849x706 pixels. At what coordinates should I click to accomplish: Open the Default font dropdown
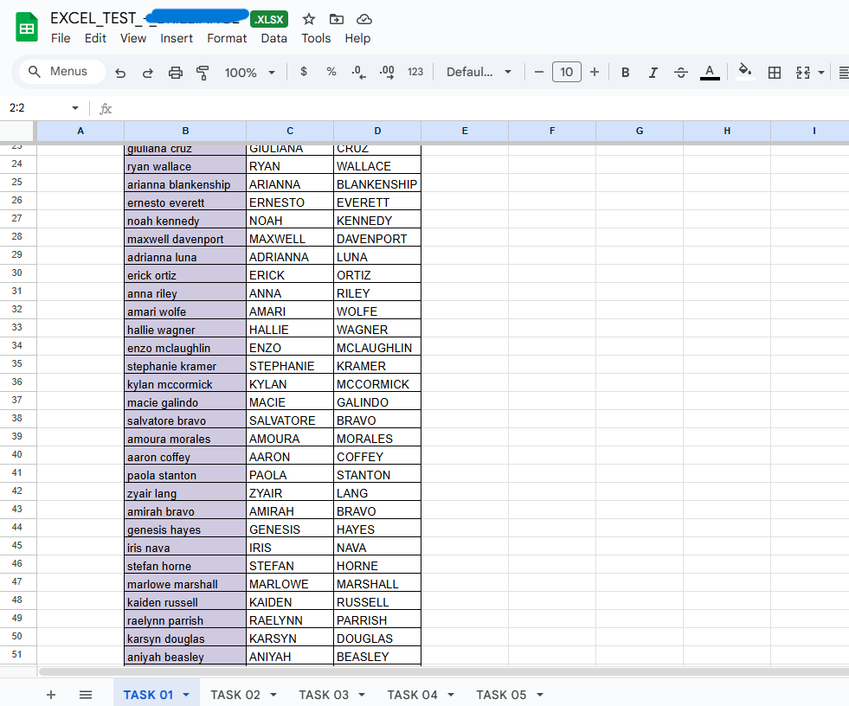click(479, 72)
